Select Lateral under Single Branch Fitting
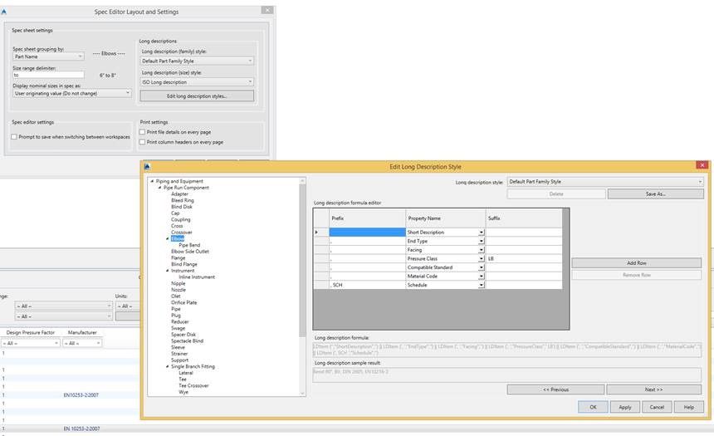 pyautogui.click(x=186, y=373)
